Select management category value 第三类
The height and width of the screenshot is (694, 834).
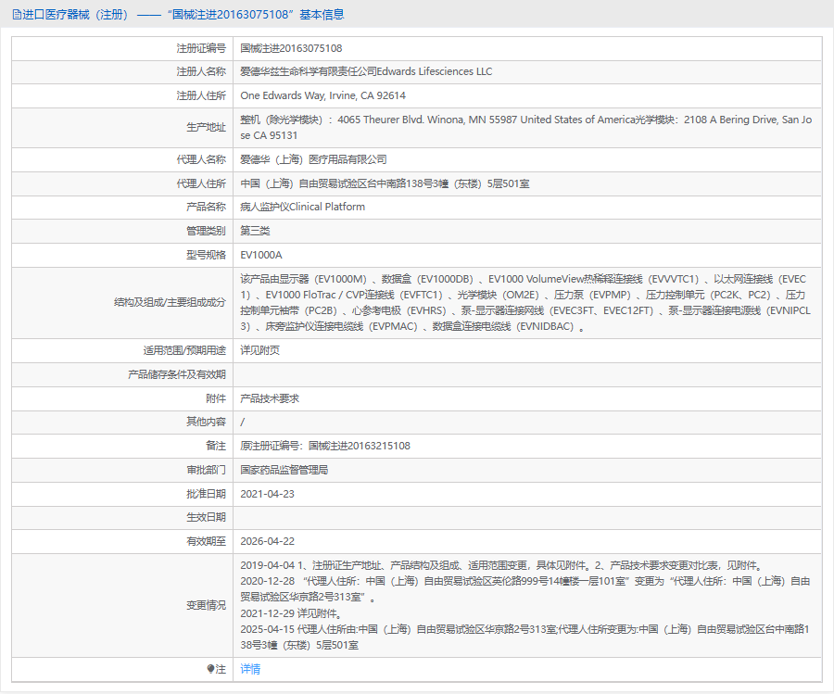[256, 231]
